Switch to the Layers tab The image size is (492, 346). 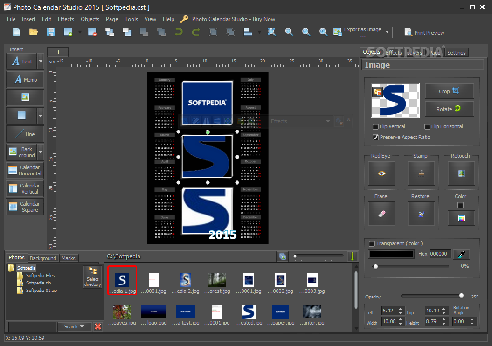415,52
